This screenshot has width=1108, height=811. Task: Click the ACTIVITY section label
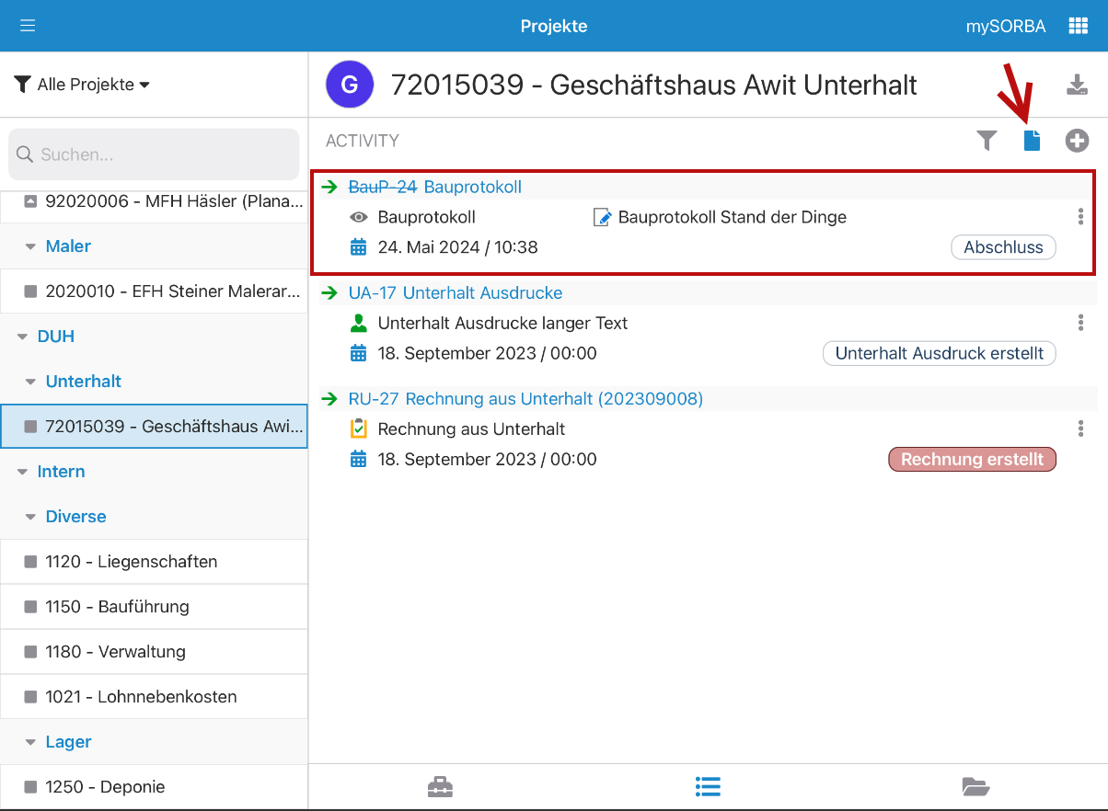pos(363,141)
